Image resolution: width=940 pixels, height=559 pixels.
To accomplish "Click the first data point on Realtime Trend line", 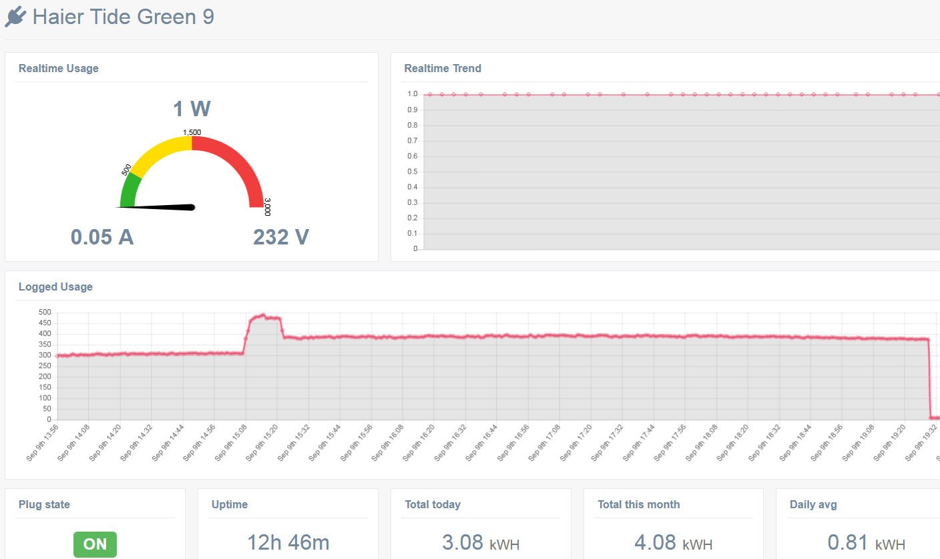I will (x=430, y=95).
